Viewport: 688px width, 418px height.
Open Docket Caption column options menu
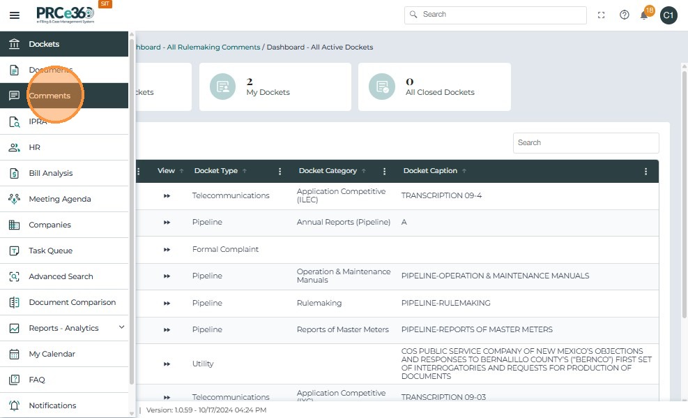645,171
